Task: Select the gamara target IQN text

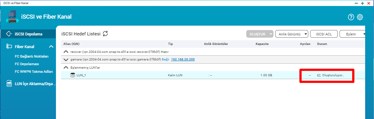Action: coord(116,59)
